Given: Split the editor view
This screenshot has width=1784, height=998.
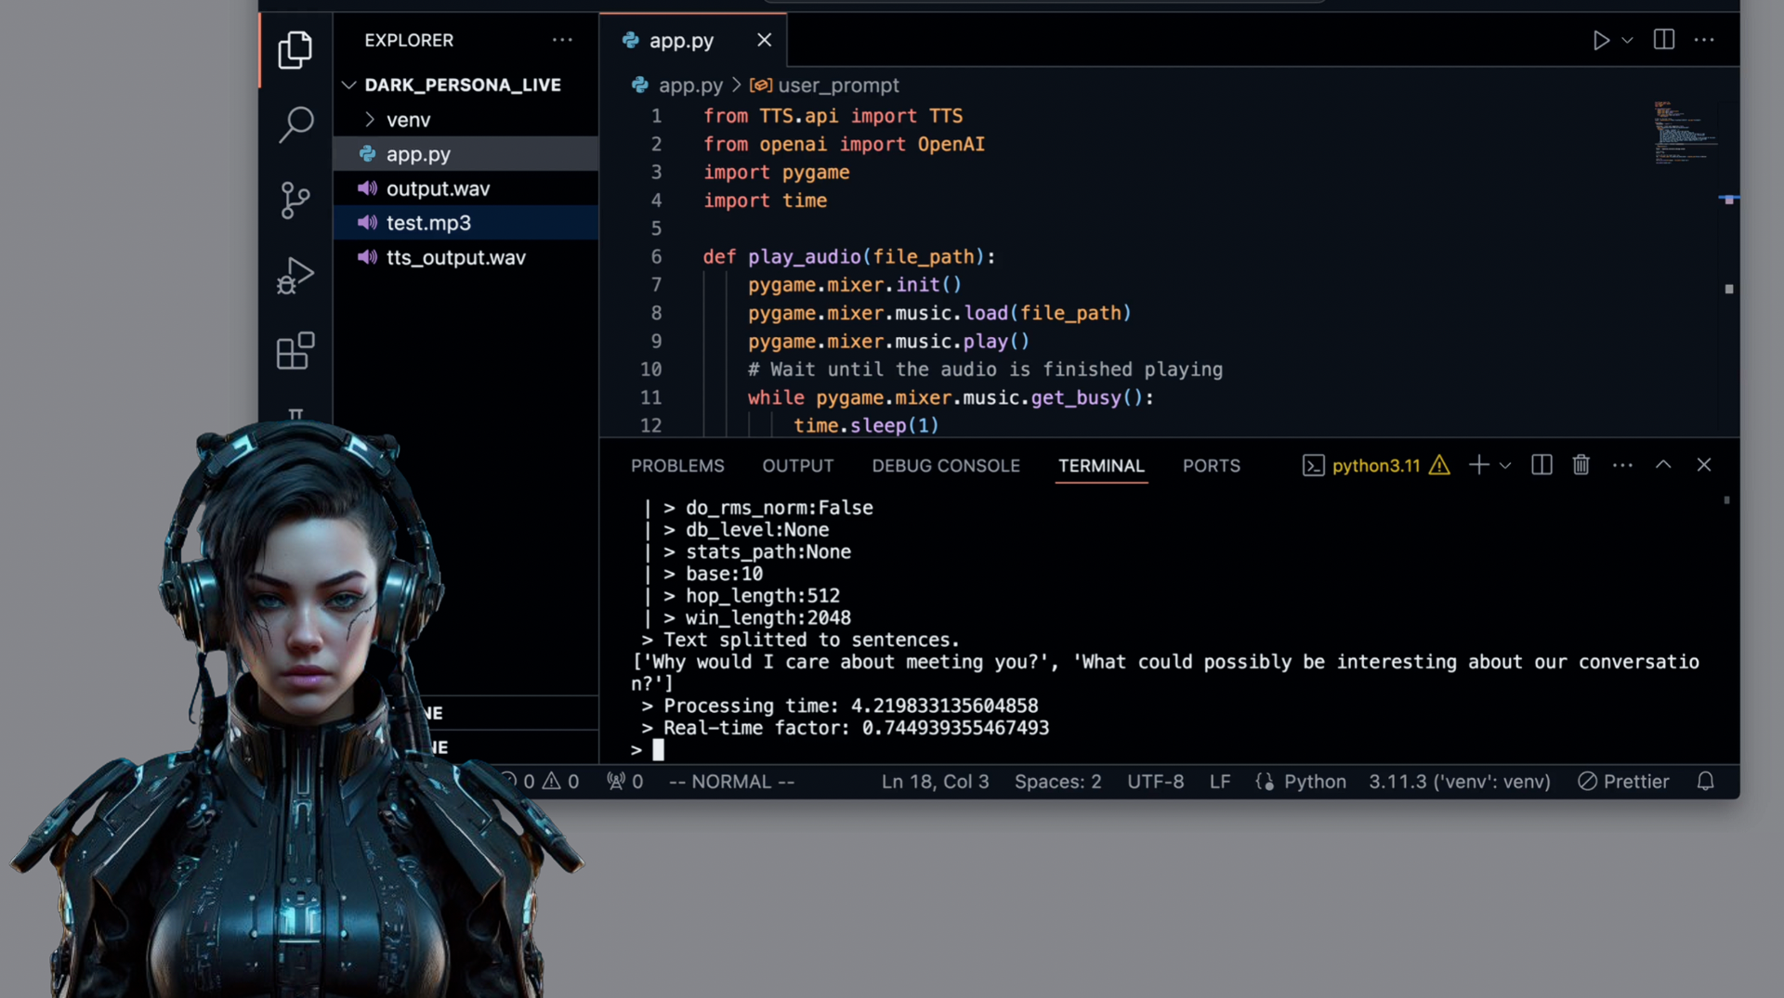Looking at the screenshot, I should pos(1662,40).
